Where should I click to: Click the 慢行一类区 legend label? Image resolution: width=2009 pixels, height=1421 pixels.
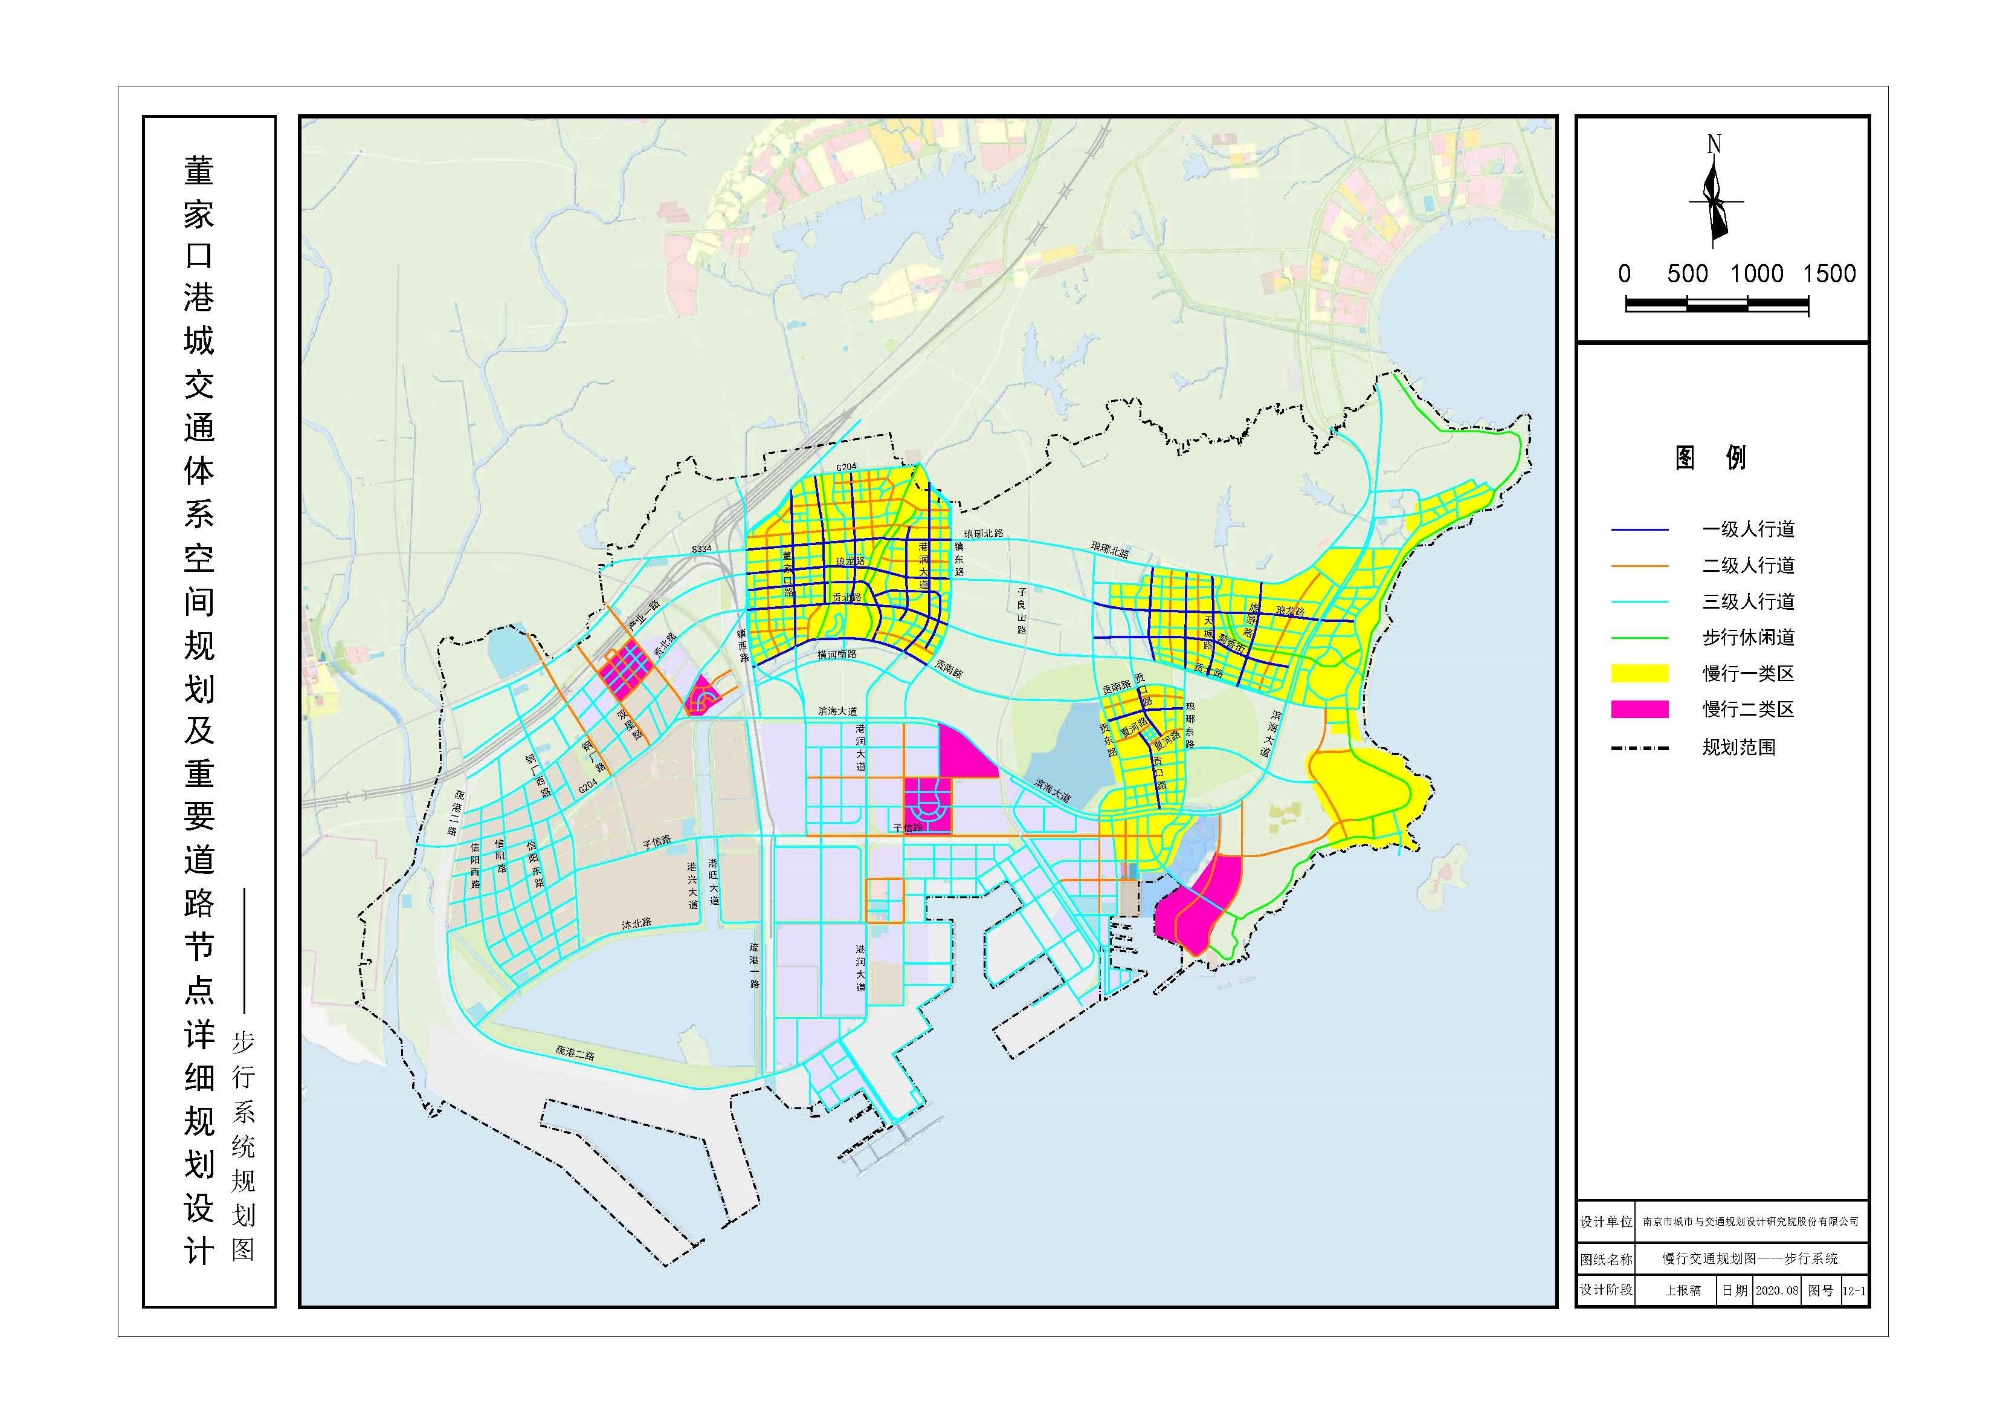click(1748, 673)
